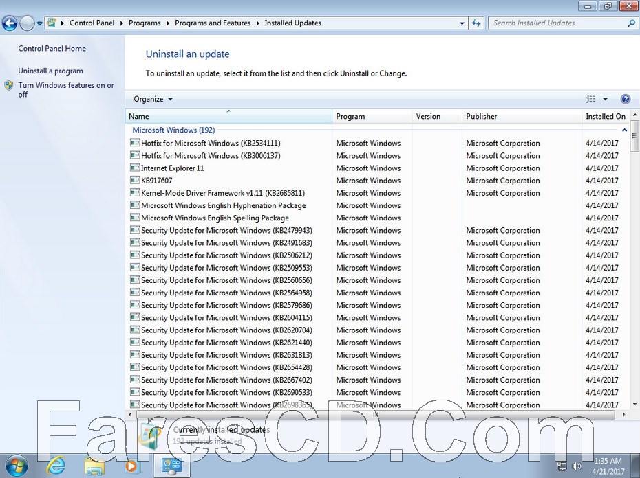Go to Uninstall a program
The width and height of the screenshot is (640, 478).
tap(51, 71)
